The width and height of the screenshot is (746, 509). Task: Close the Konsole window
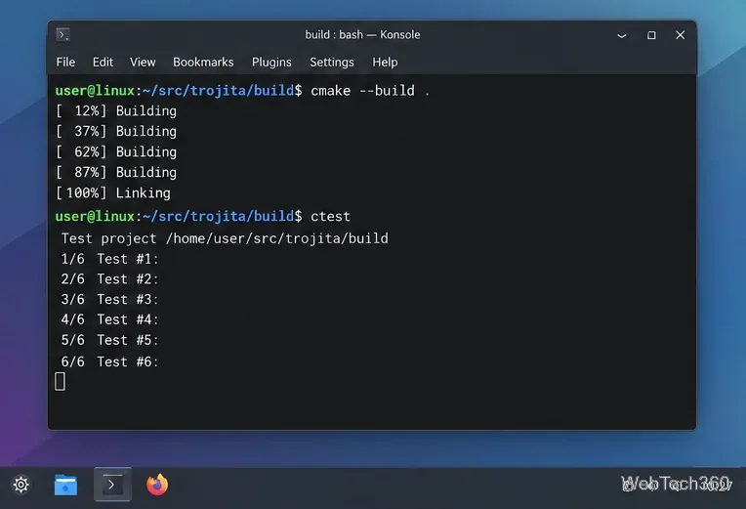[x=681, y=35]
